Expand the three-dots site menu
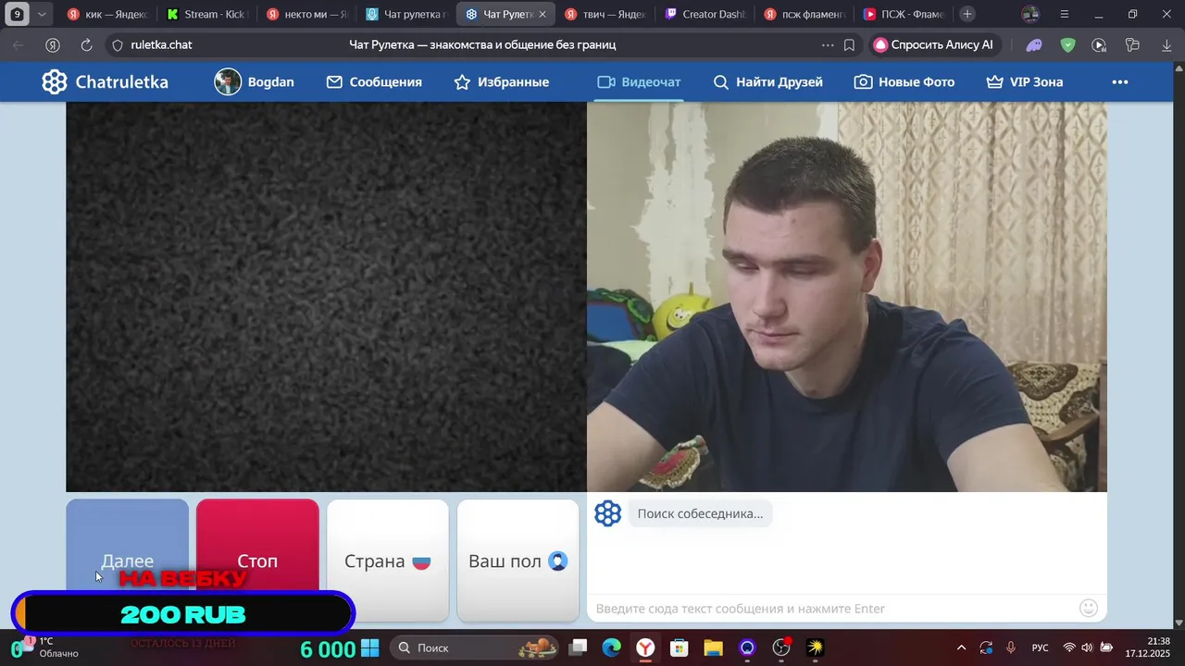The width and height of the screenshot is (1185, 666). click(1120, 81)
